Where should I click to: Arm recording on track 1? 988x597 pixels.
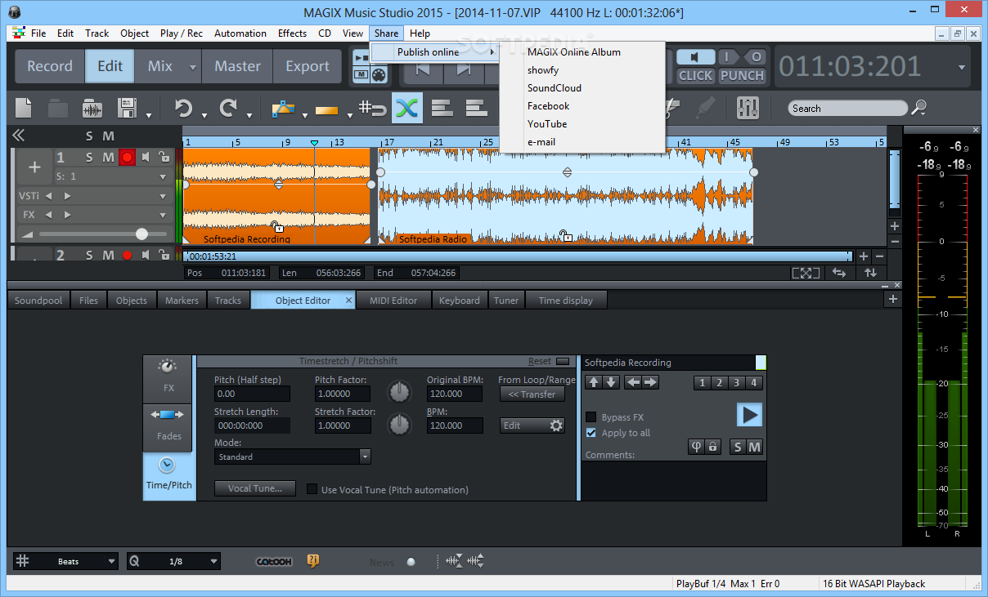(x=127, y=157)
